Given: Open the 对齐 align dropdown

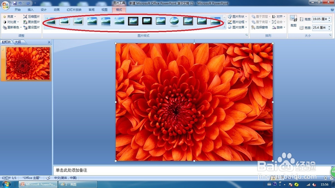Looking at the screenshot, I should (279, 16).
